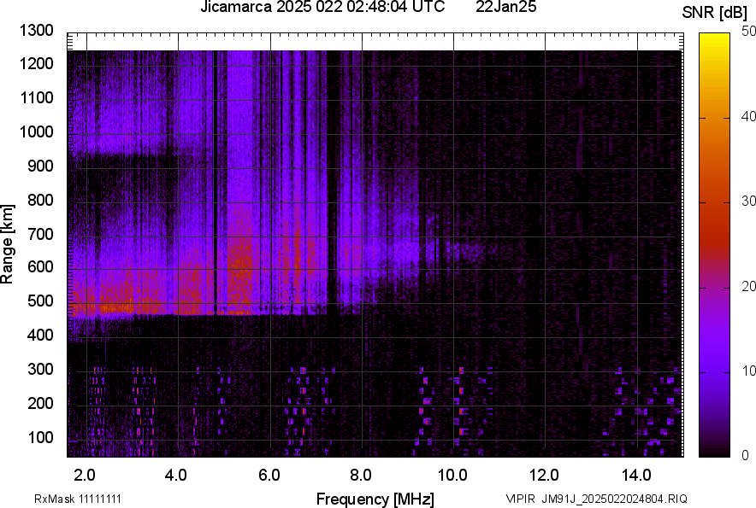Click the 100 tick label on Range axis
The image size is (756, 508).
(41, 437)
